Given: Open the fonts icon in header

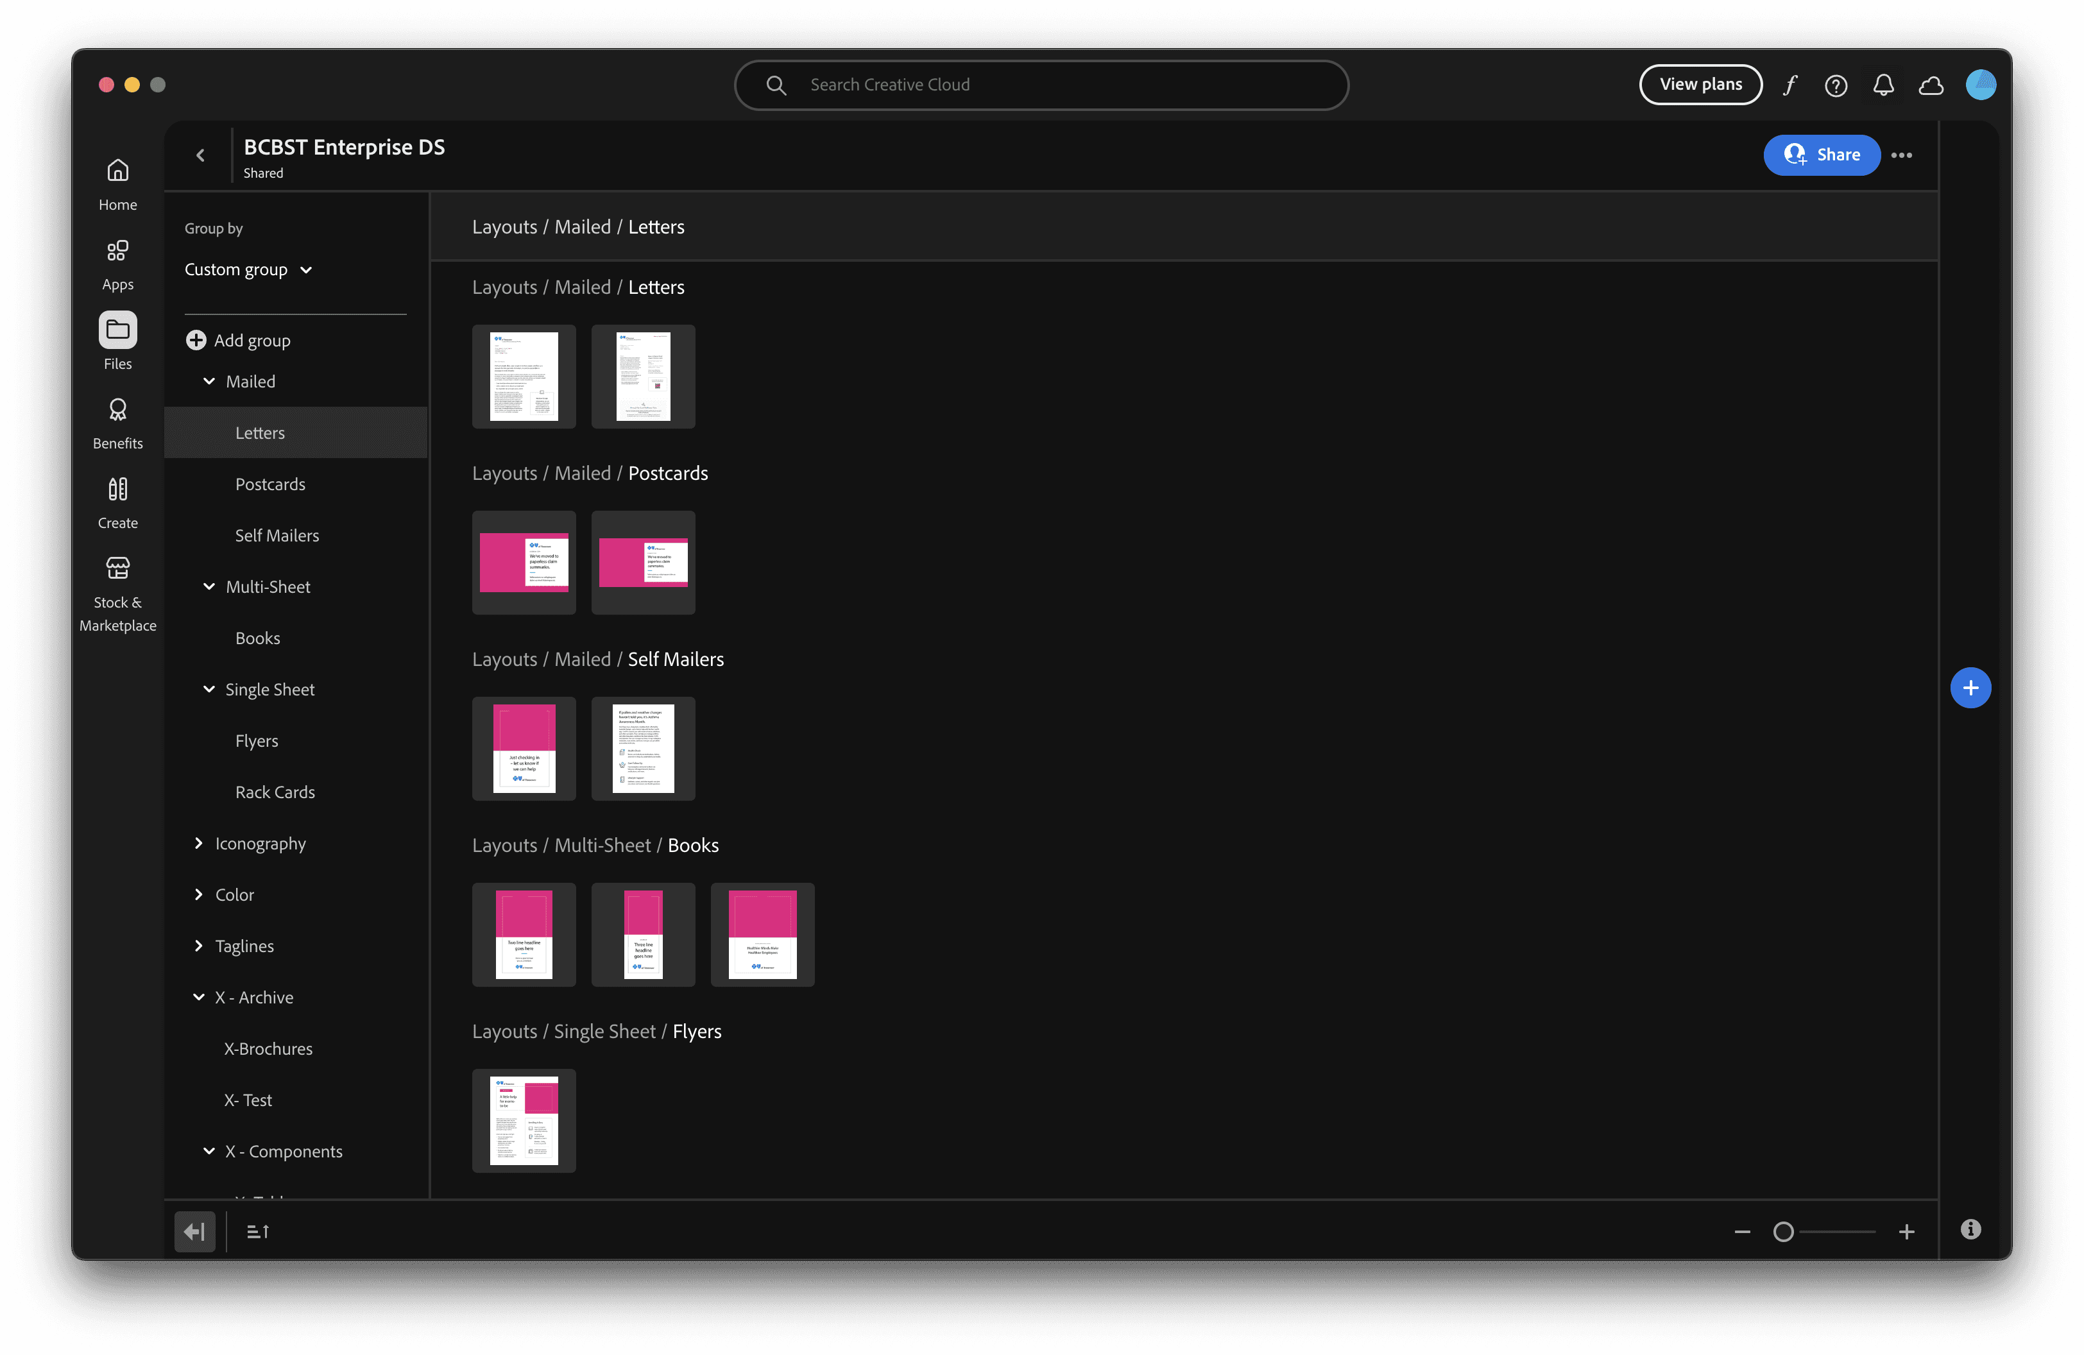Looking at the screenshot, I should coord(1789,85).
